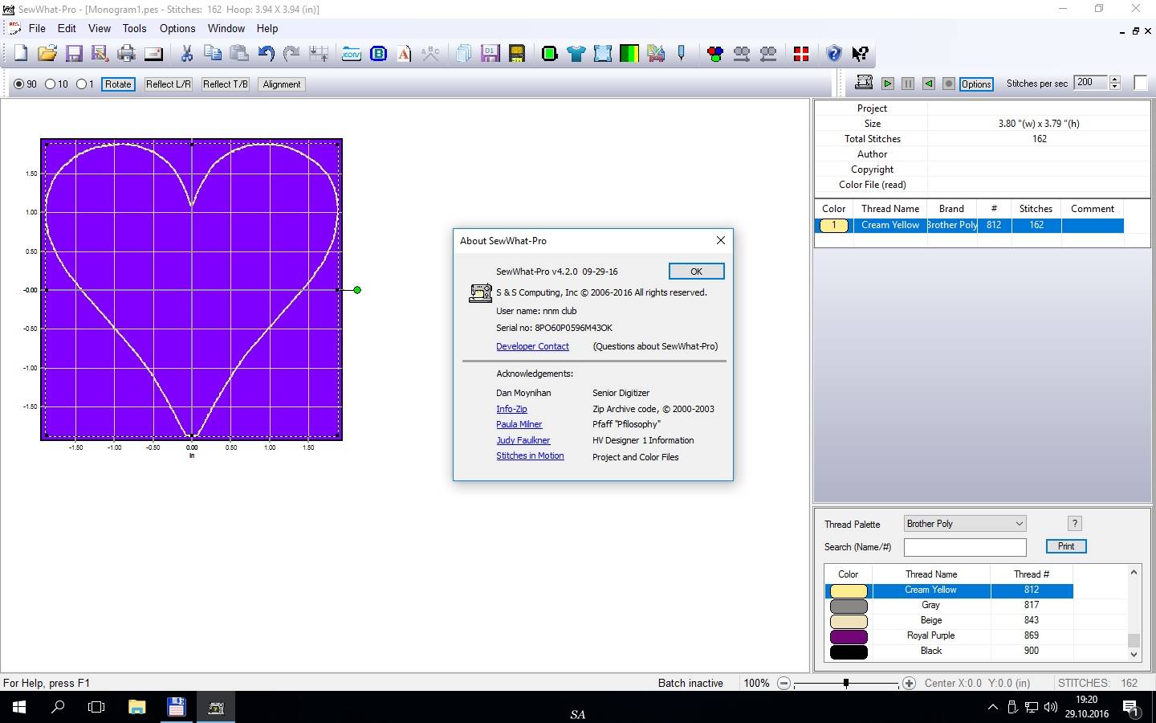Click the Cut scissors icon
Viewport: 1156px width, 723px height.
[x=186, y=54]
